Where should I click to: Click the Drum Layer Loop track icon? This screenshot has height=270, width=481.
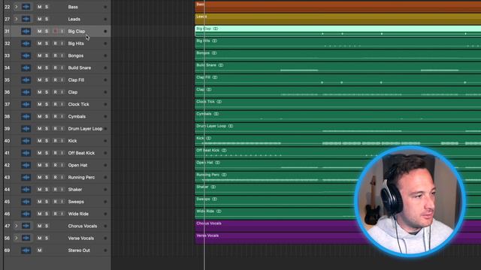[x=26, y=128]
